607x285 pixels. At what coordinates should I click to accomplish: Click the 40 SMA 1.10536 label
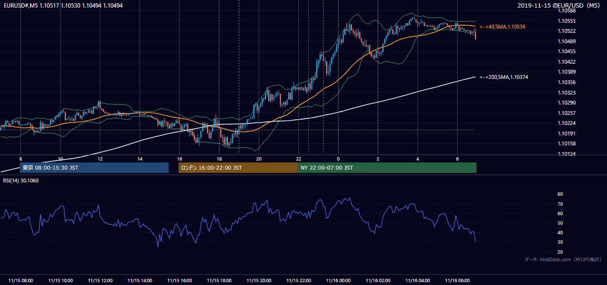click(503, 27)
